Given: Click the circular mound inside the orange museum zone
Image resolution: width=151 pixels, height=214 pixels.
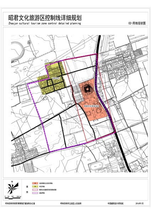Looking at the screenshot, I should tap(87, 89).
